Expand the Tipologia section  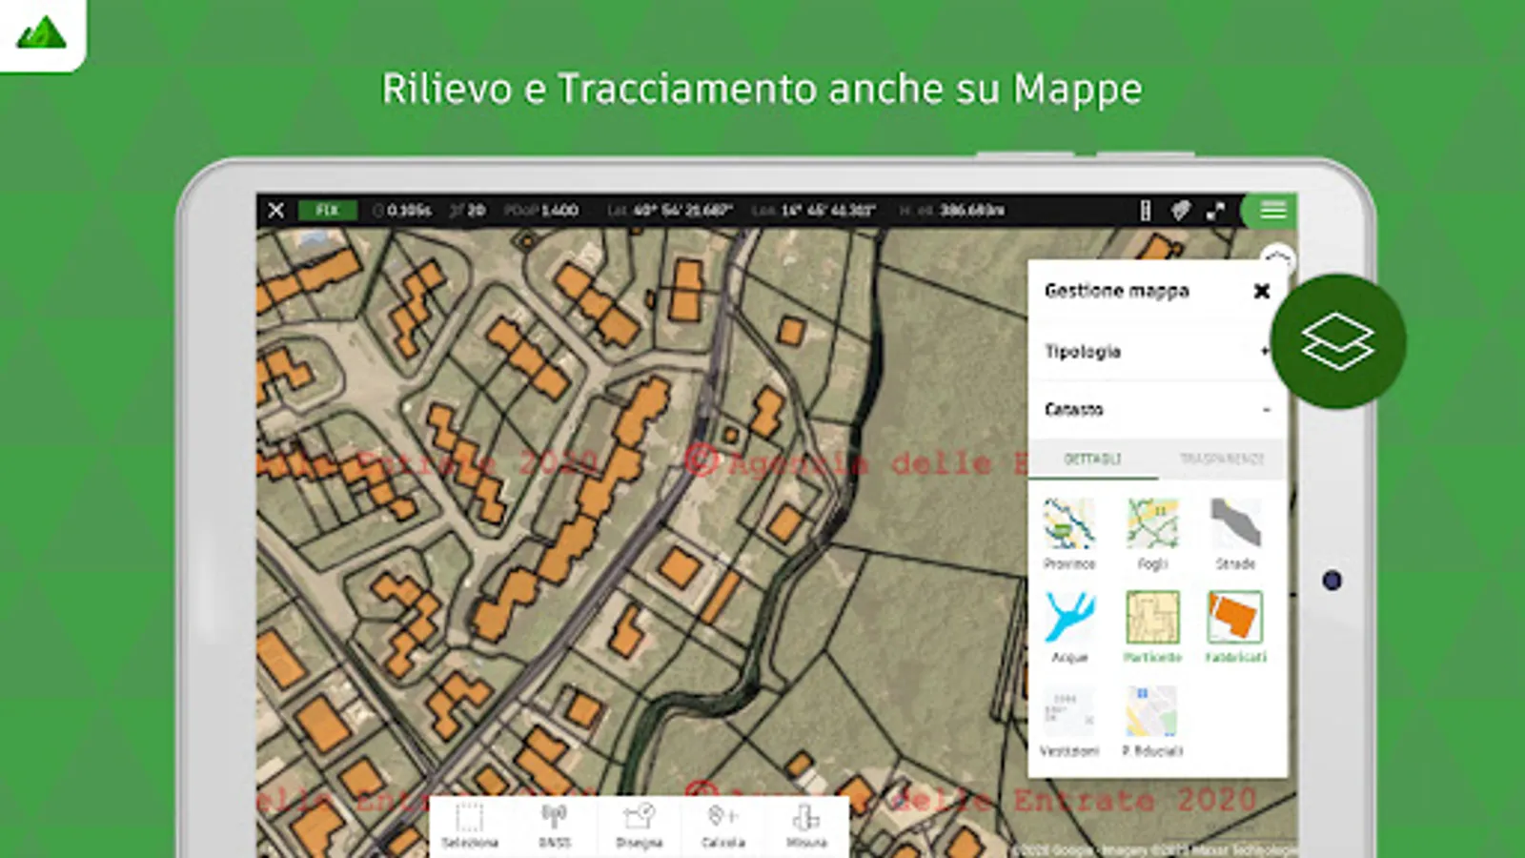point(1157,352)
